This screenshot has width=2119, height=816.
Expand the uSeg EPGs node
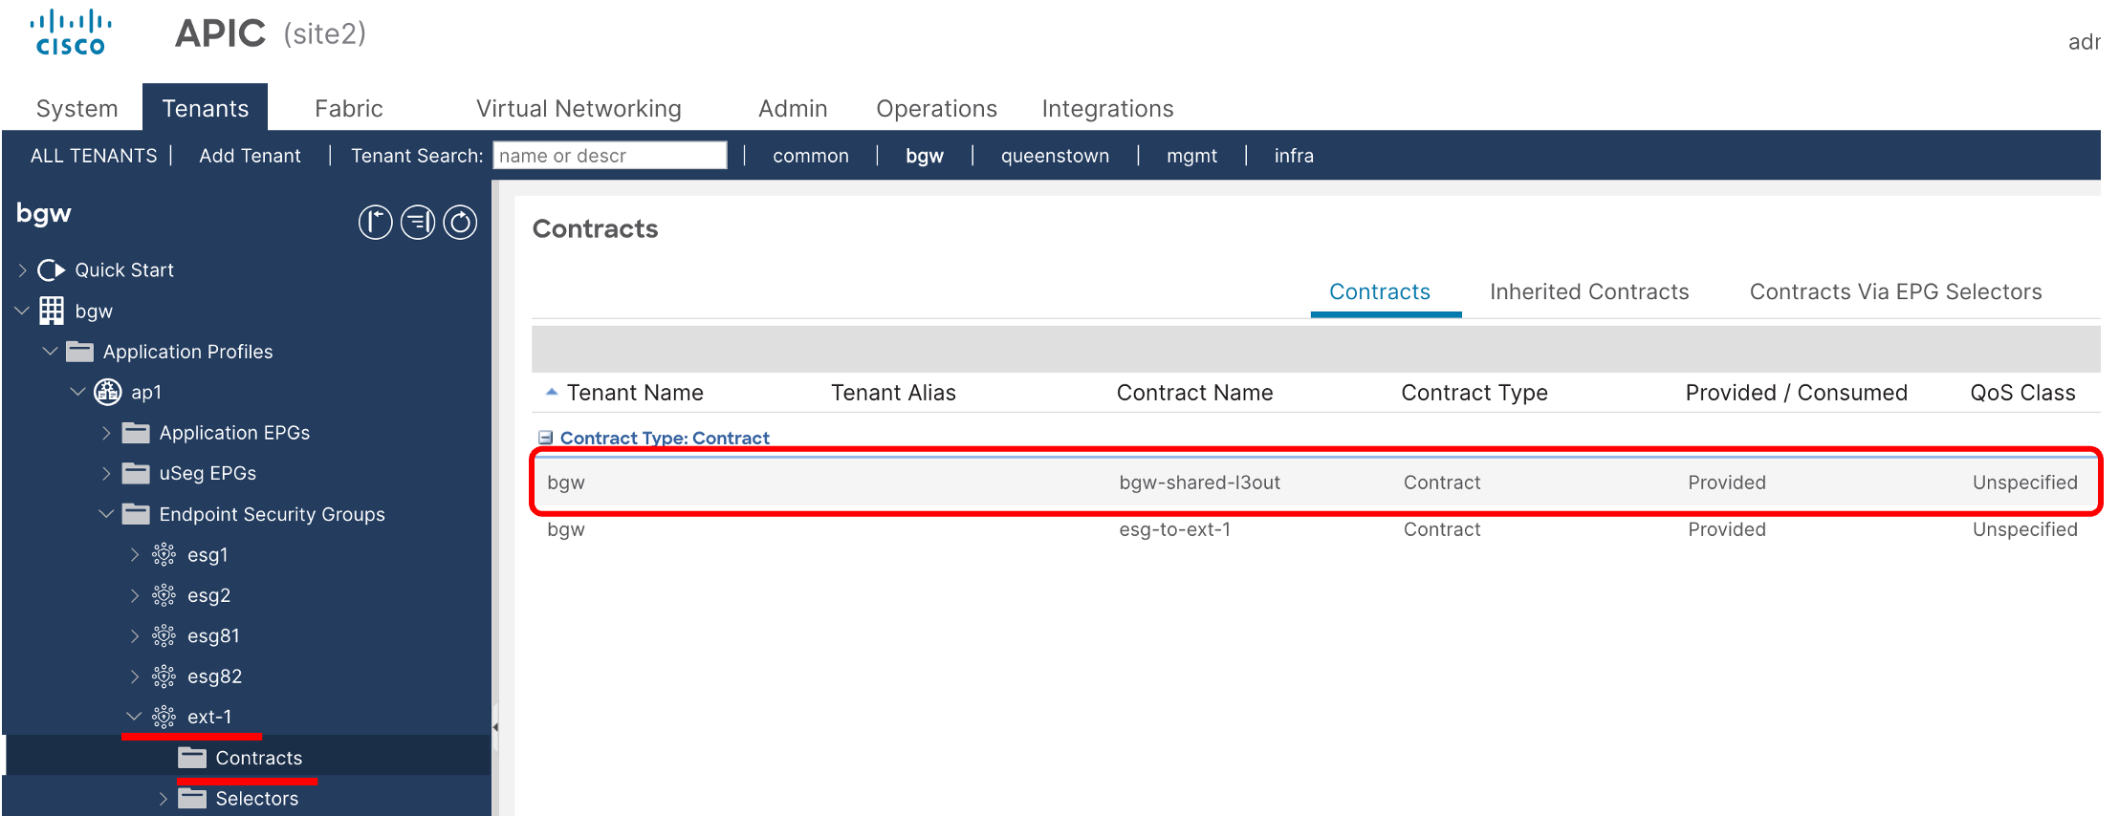pyautogui.click(x=106, y=473)
